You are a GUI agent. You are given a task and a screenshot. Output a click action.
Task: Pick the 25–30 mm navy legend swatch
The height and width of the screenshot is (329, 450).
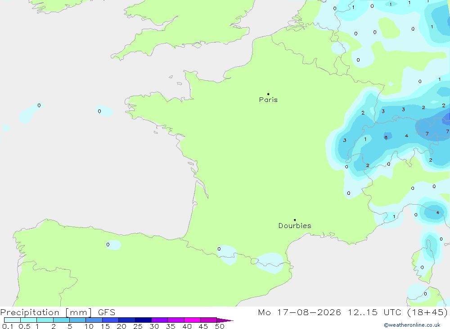click(143, 320)
